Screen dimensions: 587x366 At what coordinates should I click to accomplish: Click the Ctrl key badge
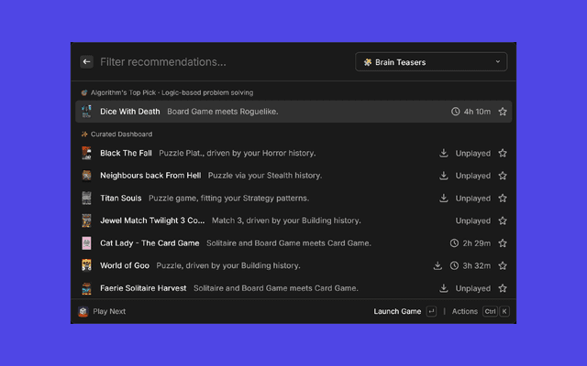point(490,311)
